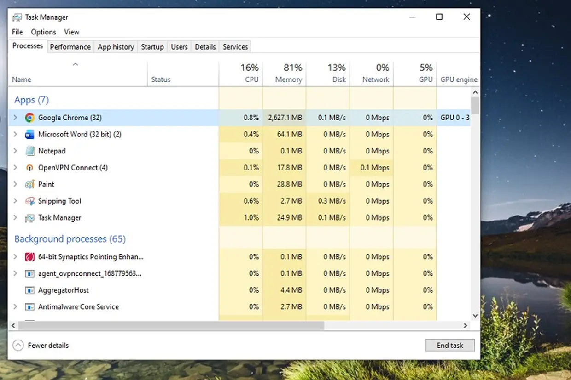The image size is (571, 380).
Task: Click the Task Manager title bar icon
Action: coord(17,17)
